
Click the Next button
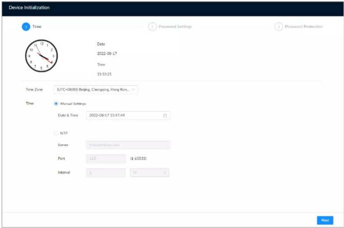[x=325, y=220]
